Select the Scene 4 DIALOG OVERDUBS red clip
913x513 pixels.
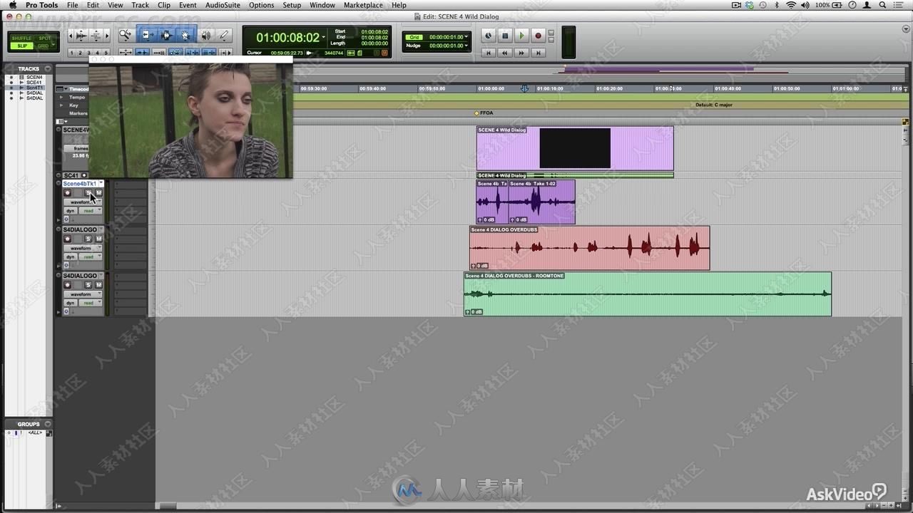point(589,248)
